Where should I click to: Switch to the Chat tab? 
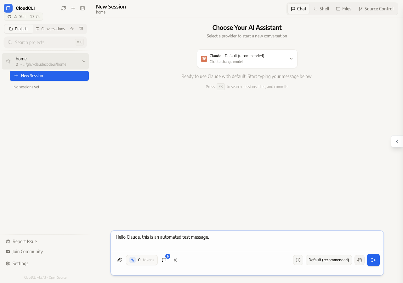298,9
